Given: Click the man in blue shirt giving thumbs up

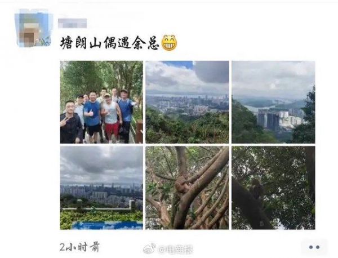Looking at the screenshot, I should pyautogui.click(x=92, y=117).
